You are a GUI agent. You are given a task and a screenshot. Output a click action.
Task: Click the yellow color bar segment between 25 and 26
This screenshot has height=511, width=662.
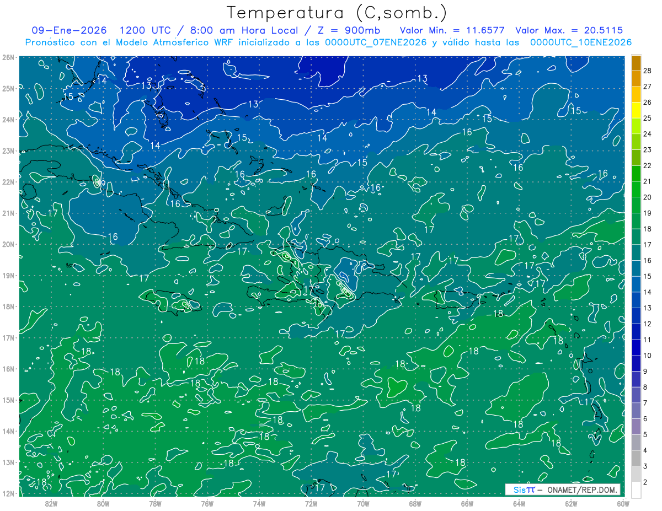point(637,110)
